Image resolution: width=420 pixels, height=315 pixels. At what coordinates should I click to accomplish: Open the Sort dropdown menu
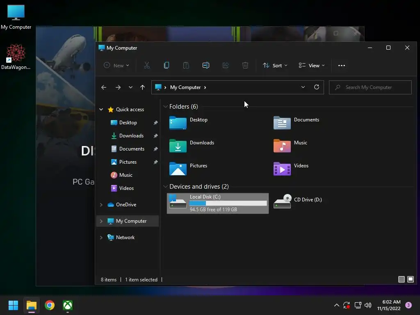pyautogui.click(x=275, y=65)
